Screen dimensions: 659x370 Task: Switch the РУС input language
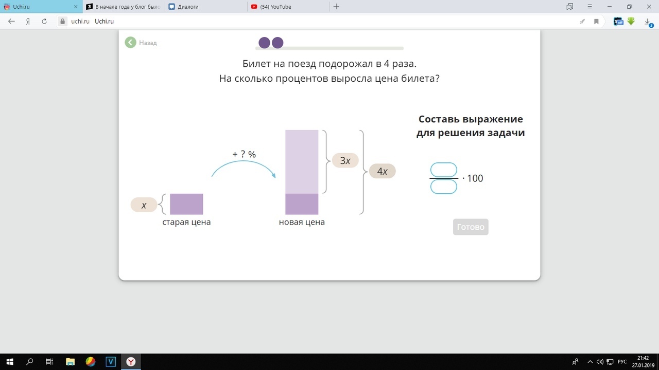pos(622,362)
